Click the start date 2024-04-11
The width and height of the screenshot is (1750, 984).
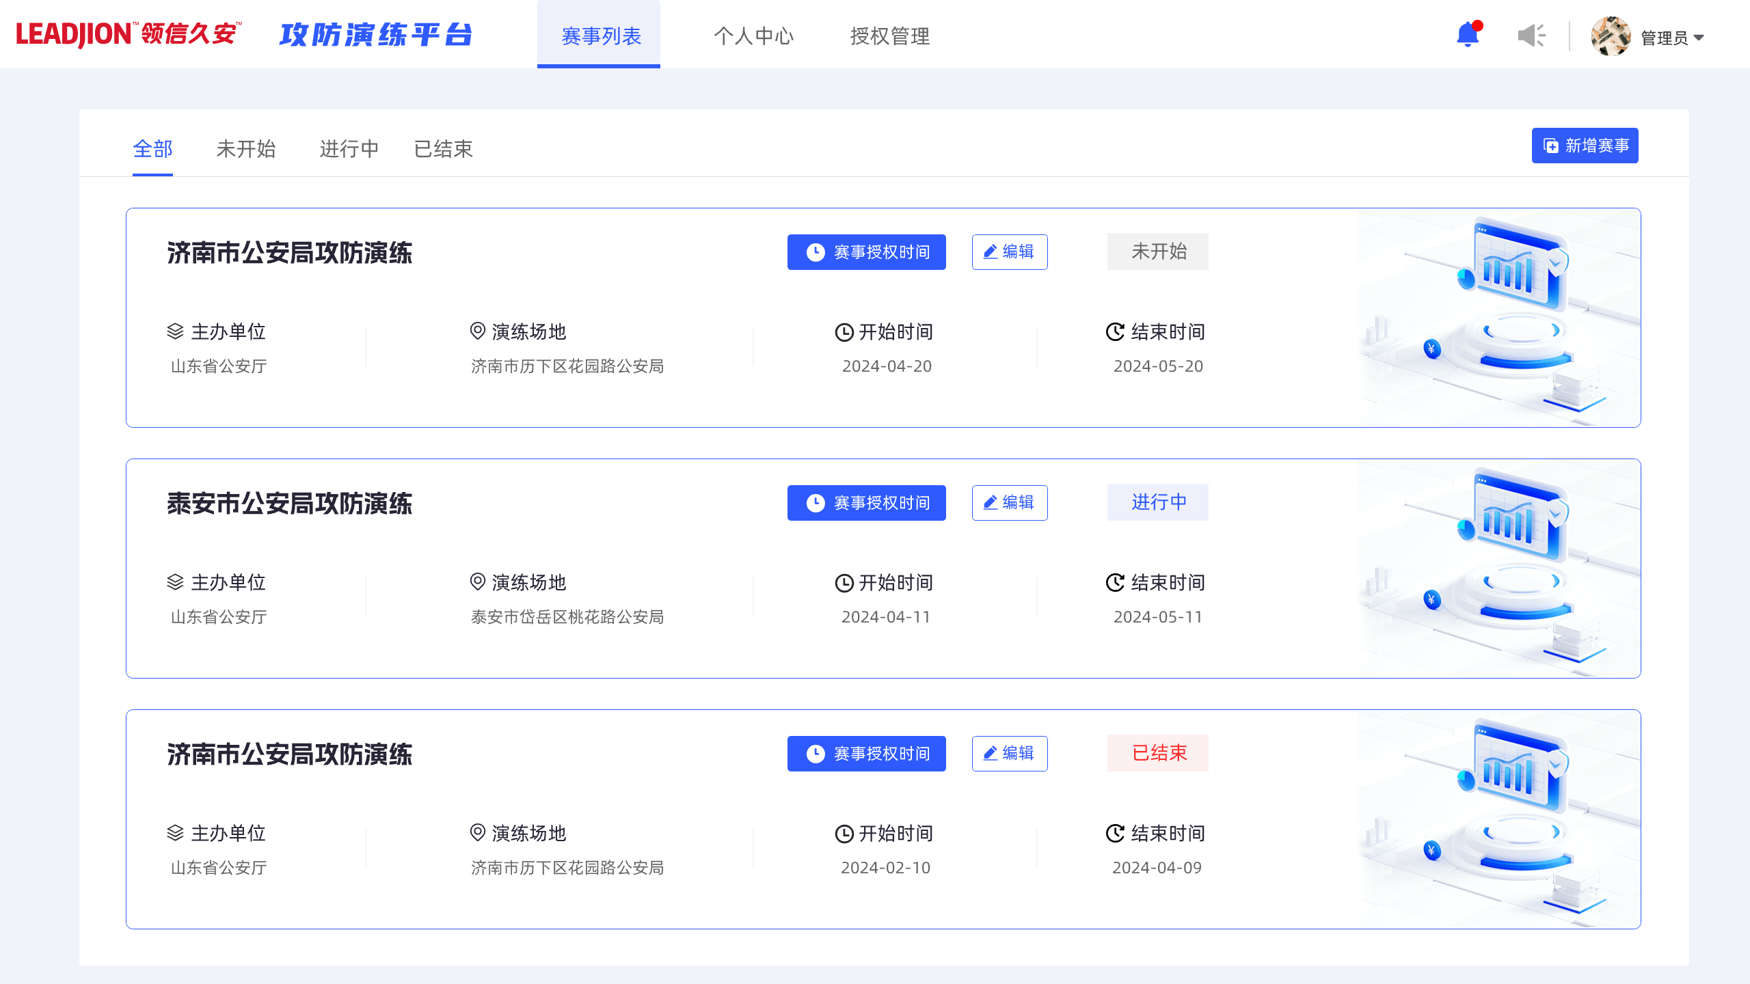coord(886,617)
